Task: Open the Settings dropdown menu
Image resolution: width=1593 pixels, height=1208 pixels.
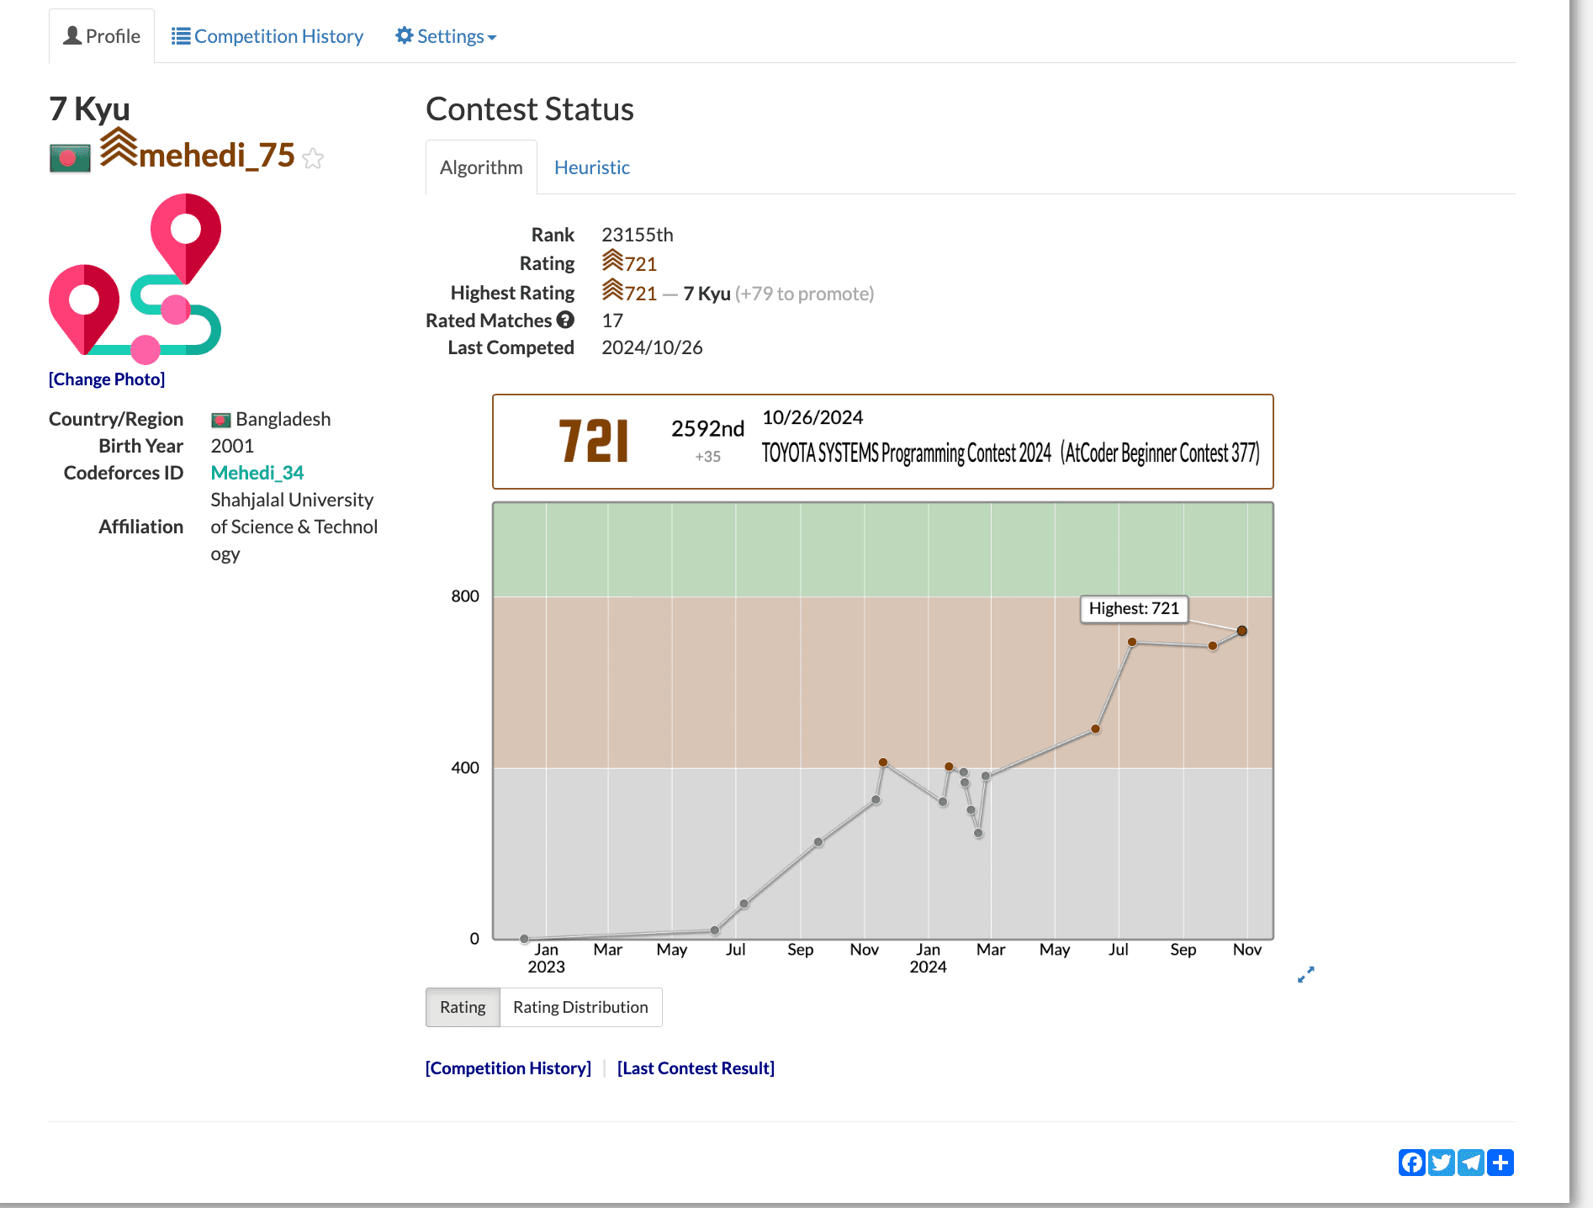Action: click(446, 36)
